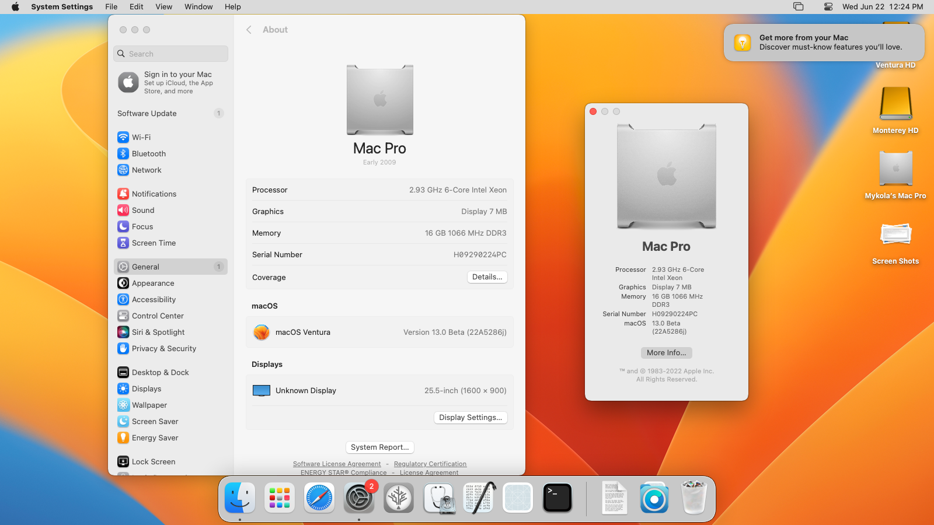The height and width of the screenshot is (525, 934).
Task: Open the Trash in the Dock
Action: 694,498
